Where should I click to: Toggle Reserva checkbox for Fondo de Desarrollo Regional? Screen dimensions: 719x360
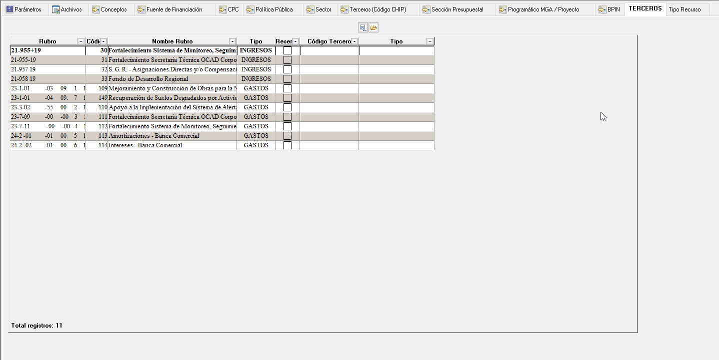click(x=287, y=79)
